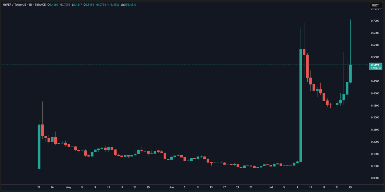385x192 pixels.
Task: Click the 26 date label on time axis
Action: (52, 188)
